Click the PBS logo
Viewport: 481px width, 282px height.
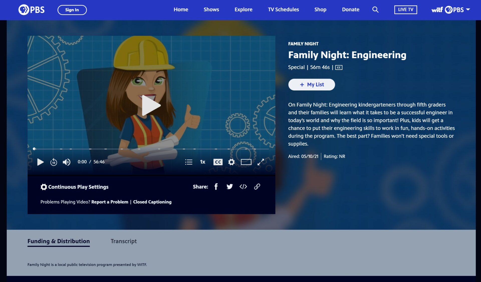coord(31,10)
